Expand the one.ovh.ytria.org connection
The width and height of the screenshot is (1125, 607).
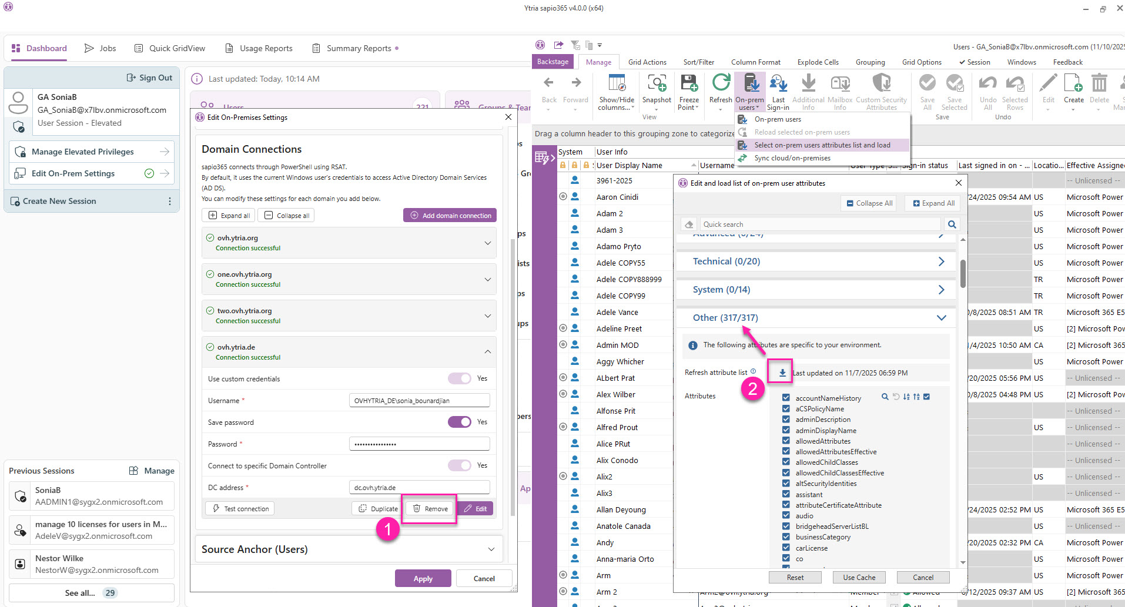(487, 279)
